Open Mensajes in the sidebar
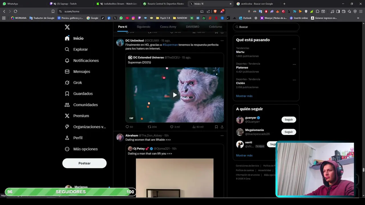The image size is (365, 205). pos(77,71)
